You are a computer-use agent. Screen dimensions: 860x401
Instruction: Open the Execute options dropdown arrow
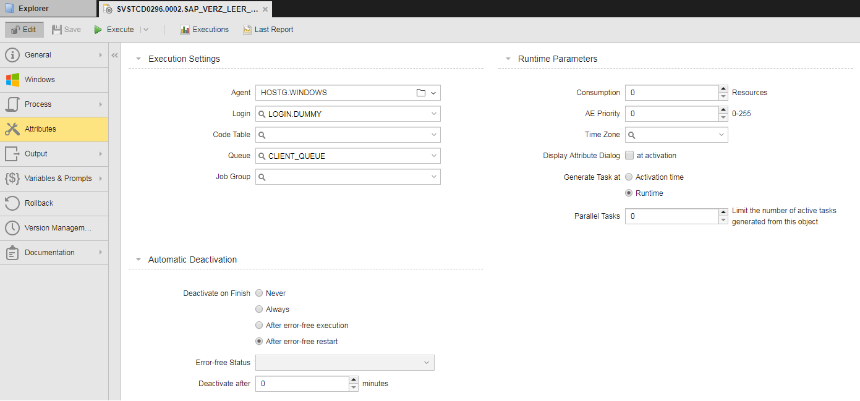tap(146, 30)
